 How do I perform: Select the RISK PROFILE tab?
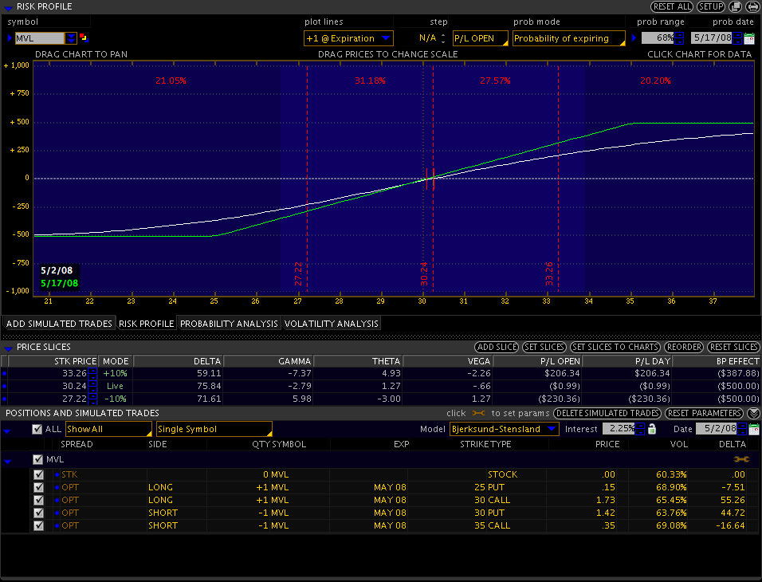[147, 324]
